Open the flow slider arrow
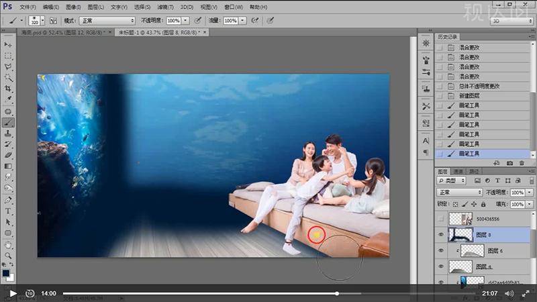537x302 pixels. coord(242,21)
